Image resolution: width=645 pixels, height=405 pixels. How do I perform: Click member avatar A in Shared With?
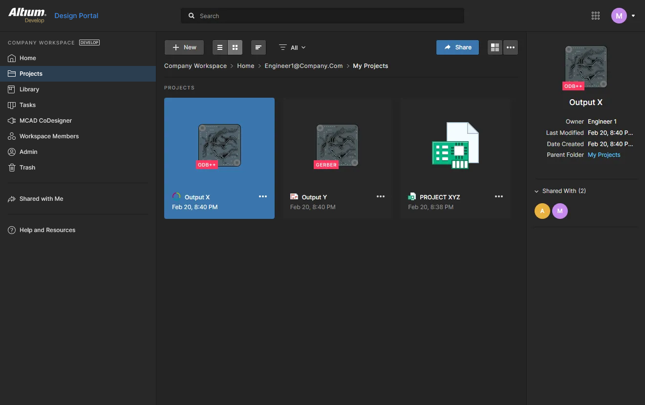(542, 211)
